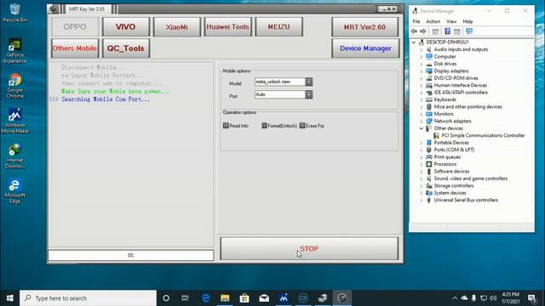Expand the Keyboards node
The height and width of the screenshot is (306, 545).
click(x=422, y=99)
